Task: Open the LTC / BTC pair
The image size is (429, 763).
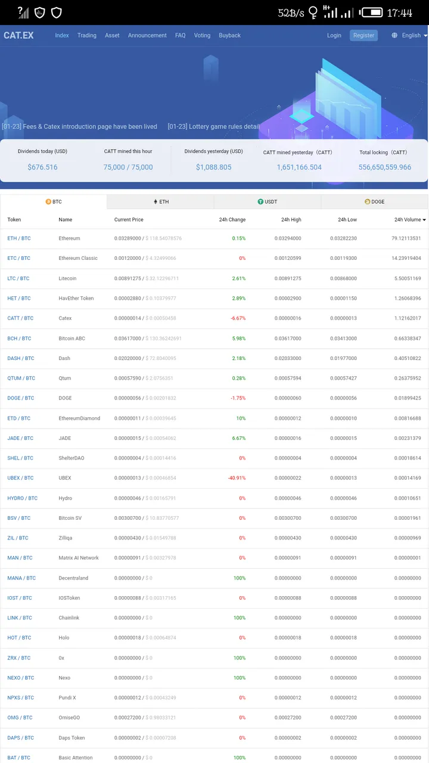Action: click(18, 278)
